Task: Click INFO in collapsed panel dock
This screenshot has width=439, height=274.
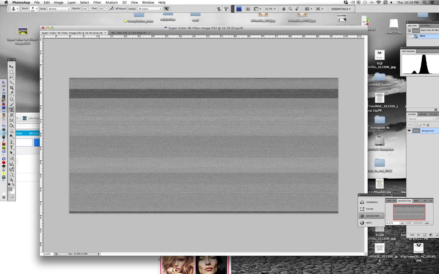Action: coord(371,223)
